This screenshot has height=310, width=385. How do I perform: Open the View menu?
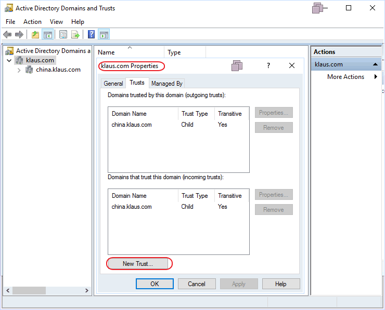click(56, 22)
